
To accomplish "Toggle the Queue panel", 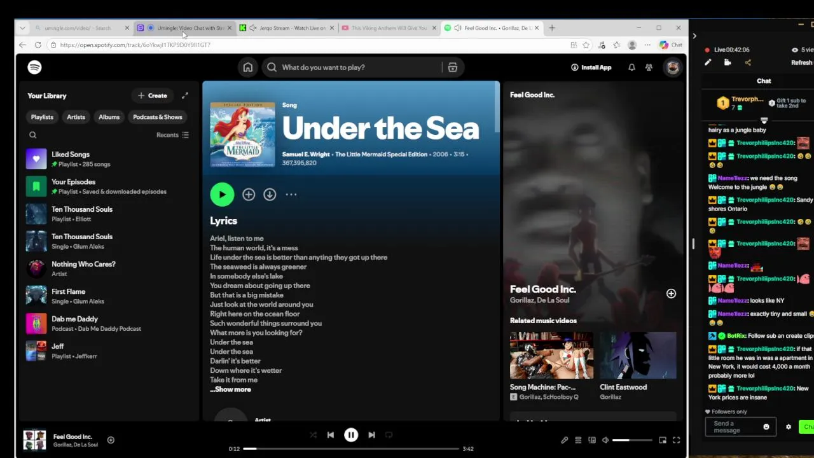I will [578, 440].
